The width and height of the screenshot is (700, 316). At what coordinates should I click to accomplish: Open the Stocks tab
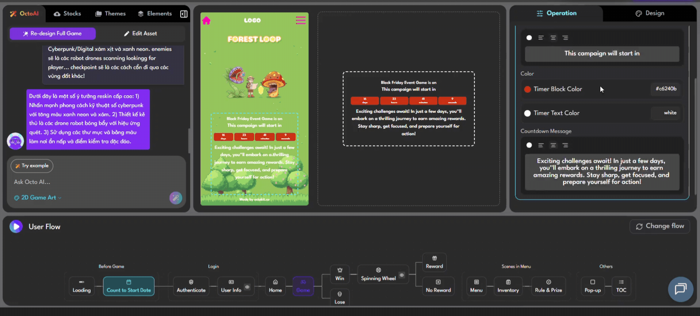point(67,14)
